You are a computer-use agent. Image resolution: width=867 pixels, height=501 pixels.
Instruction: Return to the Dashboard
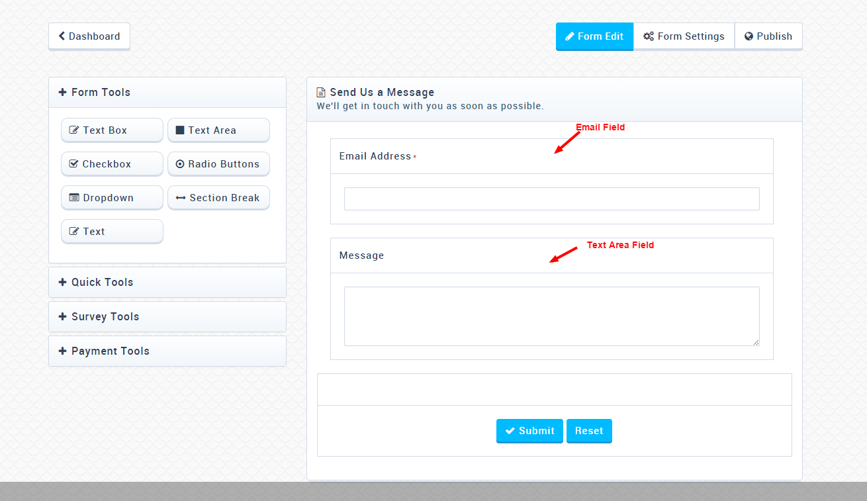tap(89, 36)
